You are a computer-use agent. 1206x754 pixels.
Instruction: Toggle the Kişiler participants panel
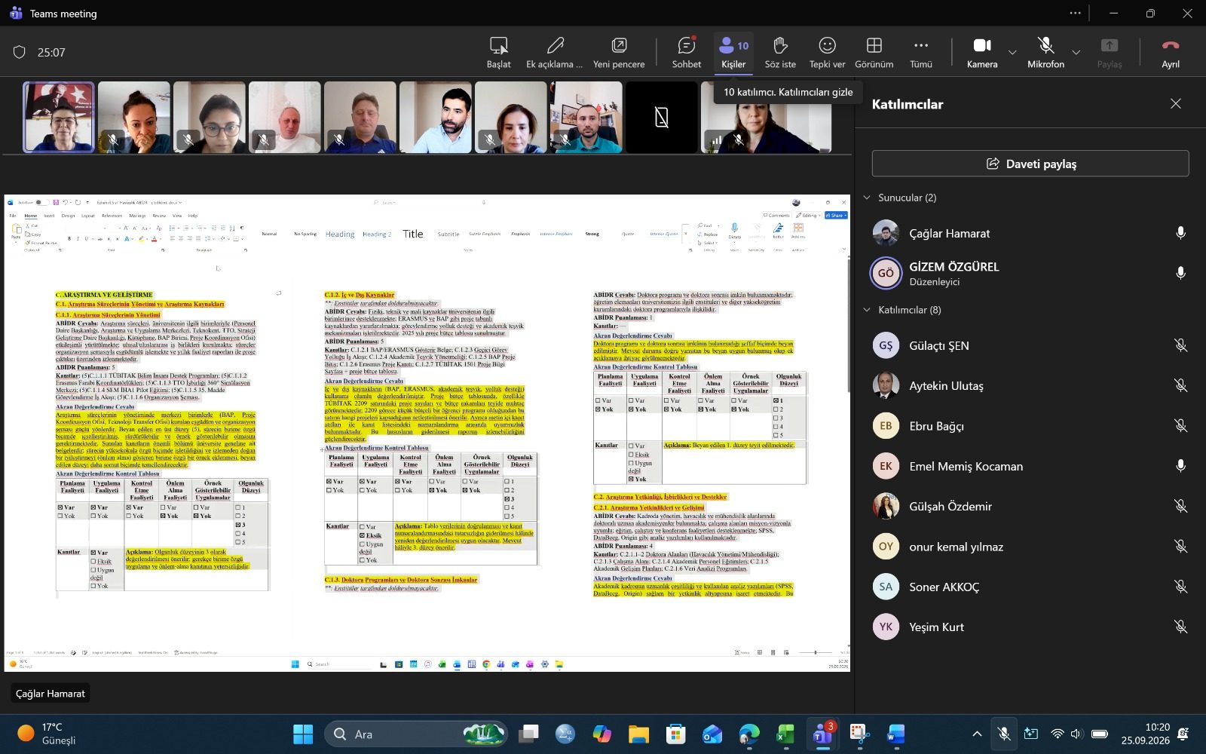tap(733, 53)
